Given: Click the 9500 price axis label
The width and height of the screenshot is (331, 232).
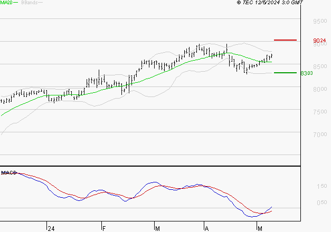Looking at the screenshot, I should coord(320,21).
